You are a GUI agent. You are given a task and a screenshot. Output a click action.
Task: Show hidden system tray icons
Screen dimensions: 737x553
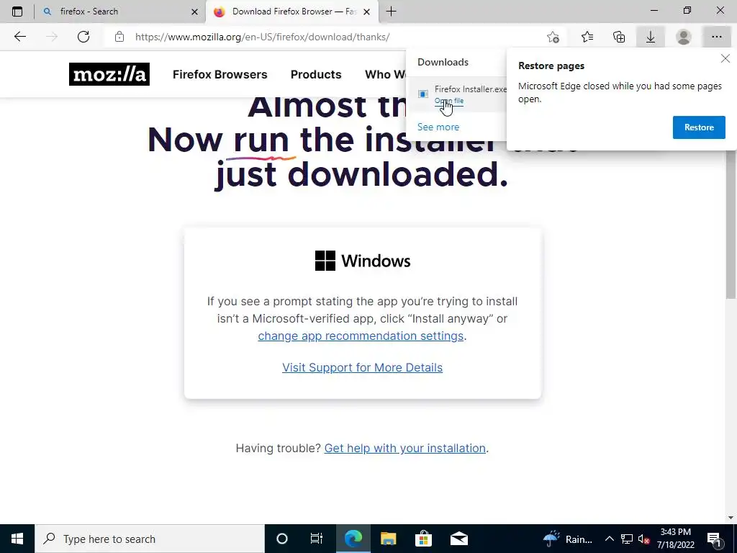point(609,539)
